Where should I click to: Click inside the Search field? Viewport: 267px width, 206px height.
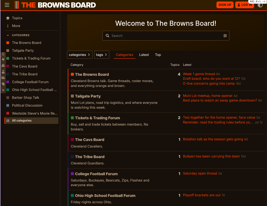[x=166, y=36]
